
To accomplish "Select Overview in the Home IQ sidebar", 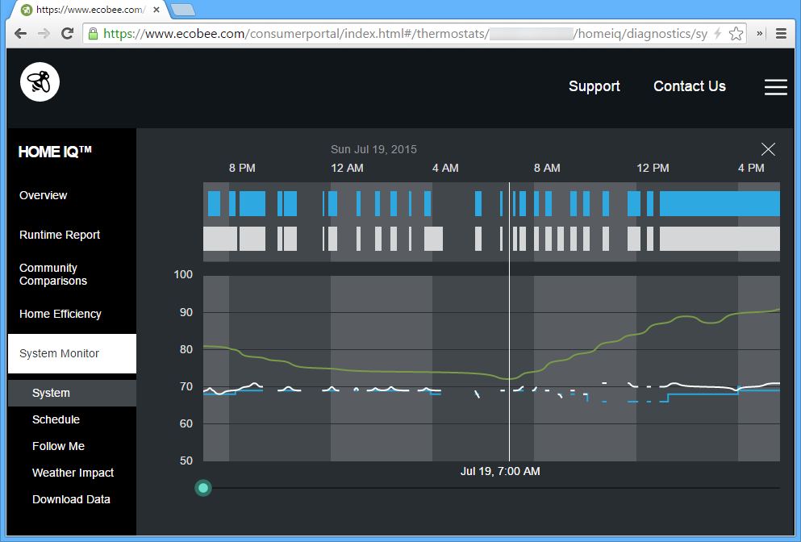I will click(x=43, y=195).
